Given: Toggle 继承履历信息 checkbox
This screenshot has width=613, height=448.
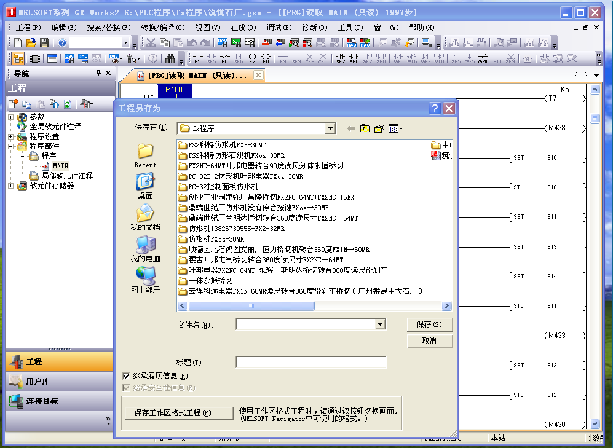Looking at the screenshot, I should click(x=127, y=375).
